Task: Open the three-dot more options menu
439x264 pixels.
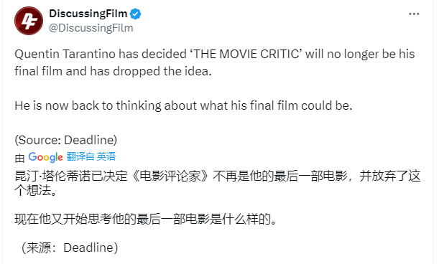Action: [414, 14]
